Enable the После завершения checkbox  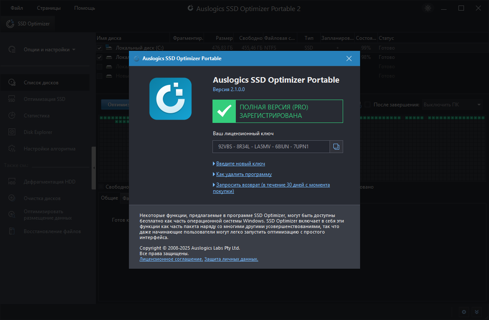(x=368, y=105)
